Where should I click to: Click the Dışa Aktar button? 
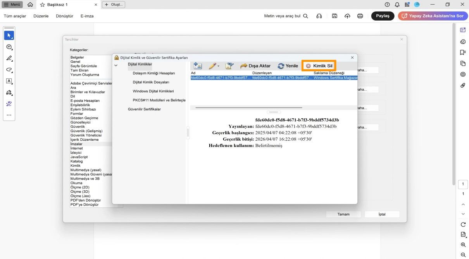point(255,66)
